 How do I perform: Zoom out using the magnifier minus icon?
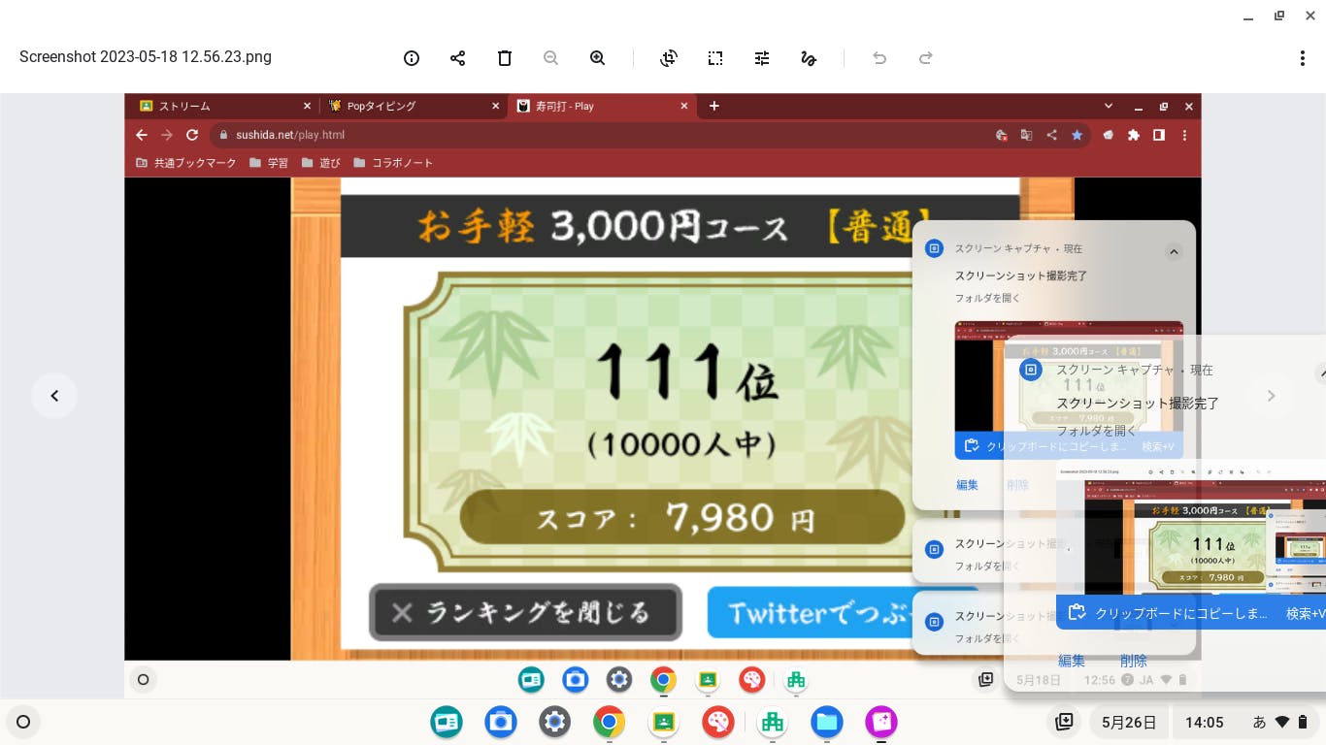(x=551, y=58)
